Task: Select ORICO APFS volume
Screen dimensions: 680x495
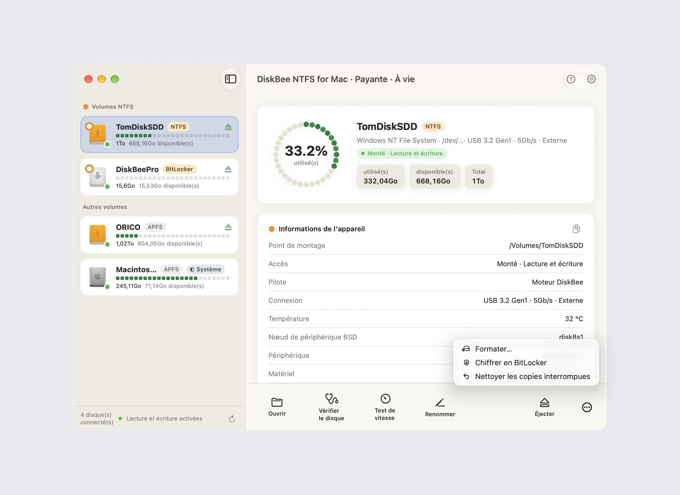Action: pos(160,235)
